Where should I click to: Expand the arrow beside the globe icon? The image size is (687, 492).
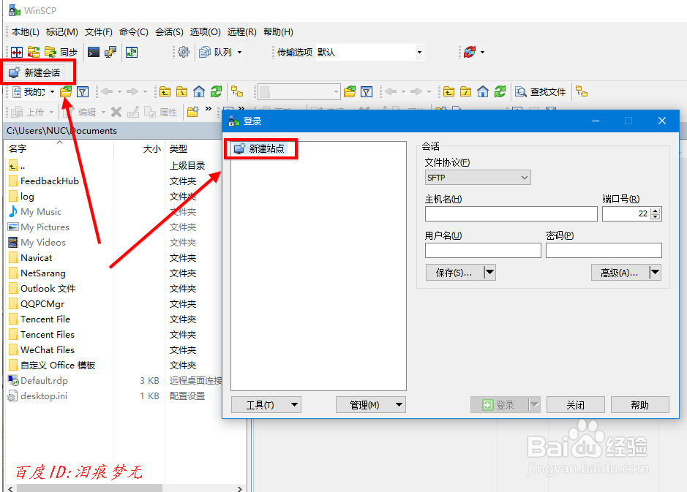[482, 53]
